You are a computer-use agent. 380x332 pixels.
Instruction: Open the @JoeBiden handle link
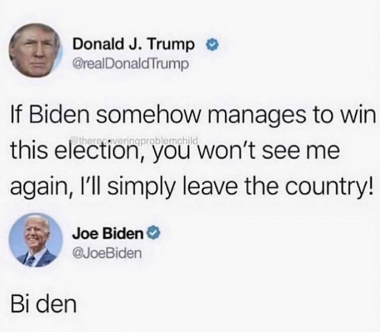pyautogui.click(x=107, y=253)
